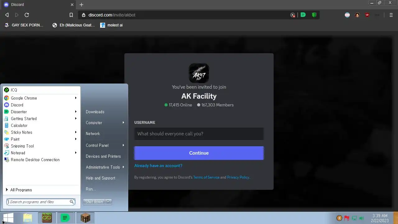This screenshot has width=398, height=224.
Task: Open File Explorer from the taskbar
Action: pos(28,218)
